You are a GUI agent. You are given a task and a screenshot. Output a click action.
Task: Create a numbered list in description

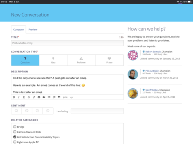pyautogui.click(x=54, y=97)
